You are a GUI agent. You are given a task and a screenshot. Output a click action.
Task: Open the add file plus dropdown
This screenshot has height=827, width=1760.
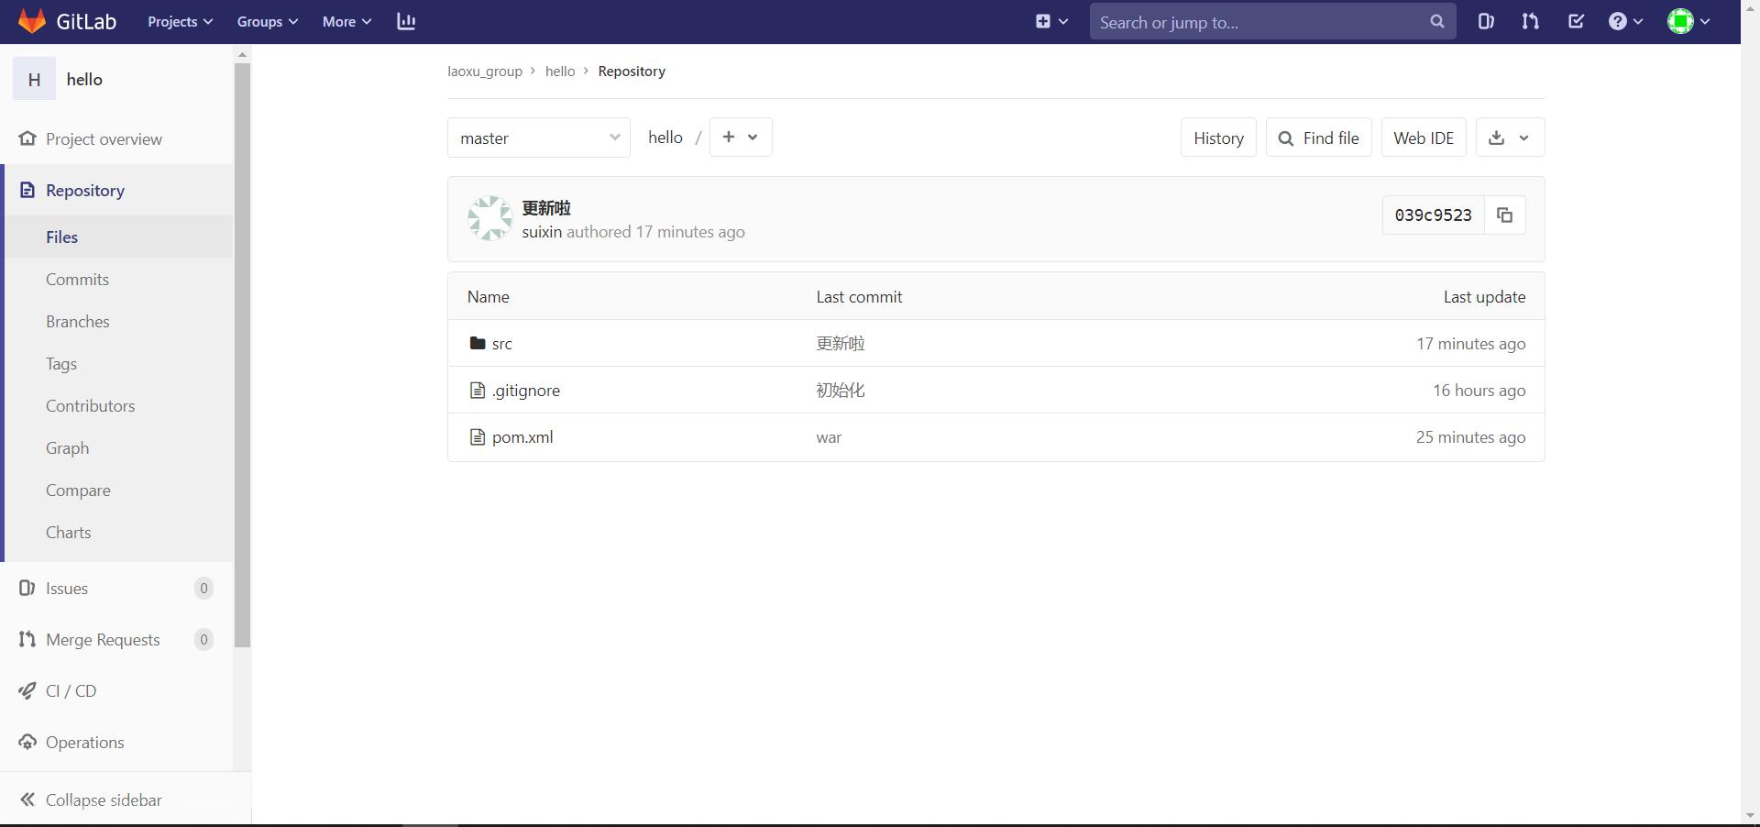[x=741, y=137]
